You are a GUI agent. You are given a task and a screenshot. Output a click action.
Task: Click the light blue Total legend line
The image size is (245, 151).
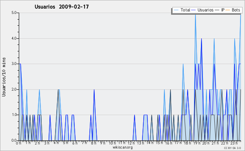click(176, 10)
